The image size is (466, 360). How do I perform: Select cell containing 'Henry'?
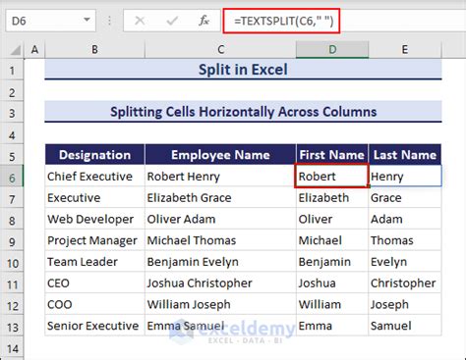click(x=405, y=177)
